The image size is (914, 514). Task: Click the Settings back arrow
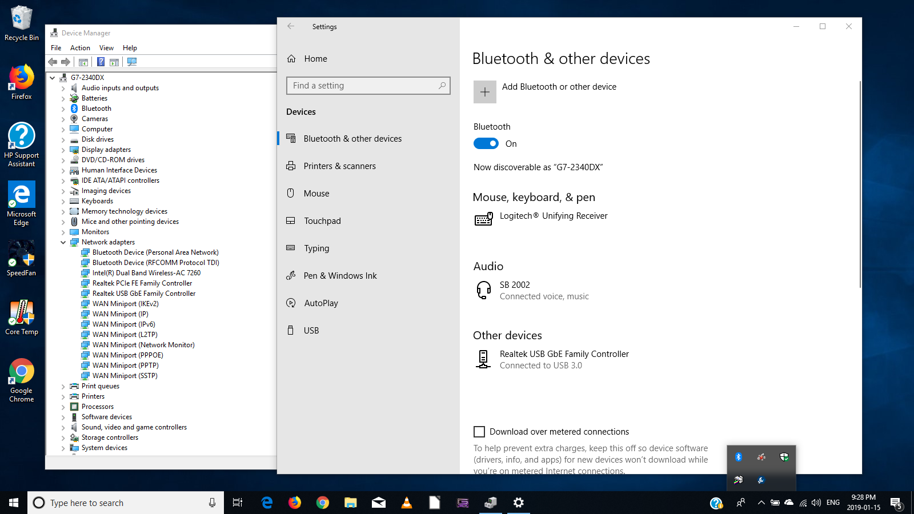point(291,26)
